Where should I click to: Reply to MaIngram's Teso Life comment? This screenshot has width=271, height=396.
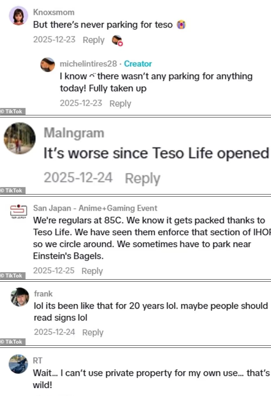142,178
